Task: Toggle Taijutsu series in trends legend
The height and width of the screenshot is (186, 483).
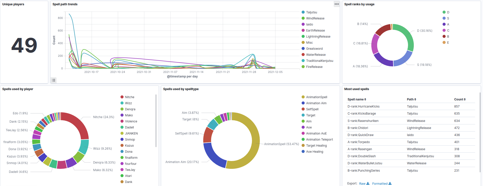Action: click(x=311, y=12)
